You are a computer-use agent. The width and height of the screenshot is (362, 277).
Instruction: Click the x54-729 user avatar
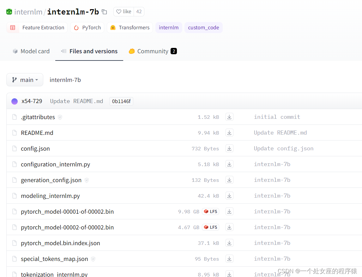point(15,101)
